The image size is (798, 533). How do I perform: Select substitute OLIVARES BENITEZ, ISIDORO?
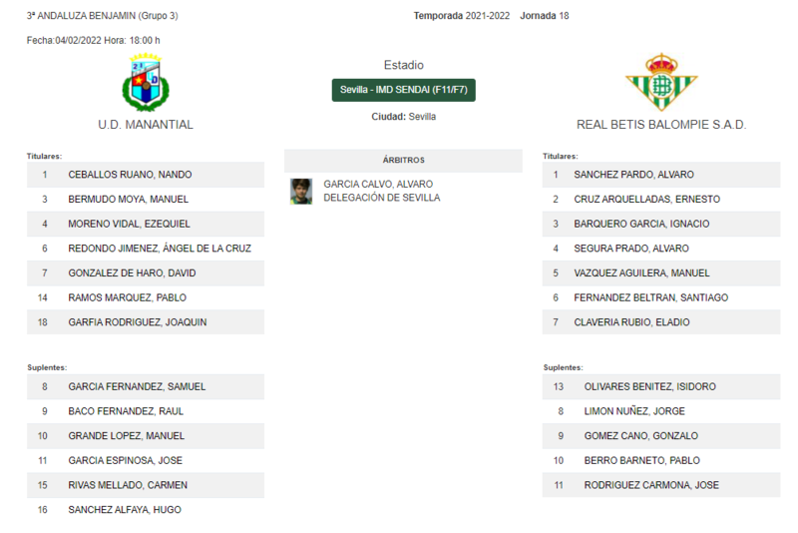tap(661, 387)
